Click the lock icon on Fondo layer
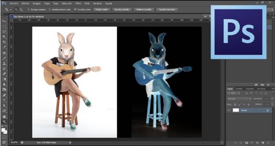 click(x=267, y=110)
